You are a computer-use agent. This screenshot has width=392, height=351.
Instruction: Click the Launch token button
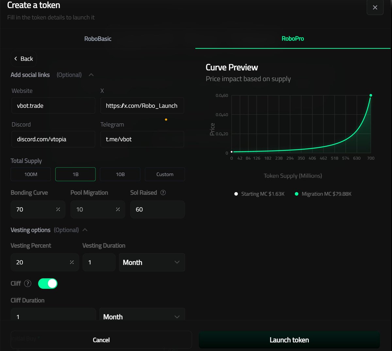point(289,340)
